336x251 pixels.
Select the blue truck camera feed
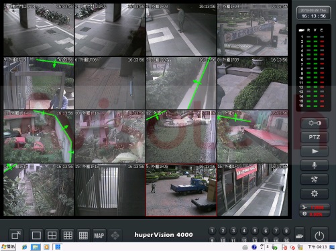pyautogui.click(x=181, y=190)
